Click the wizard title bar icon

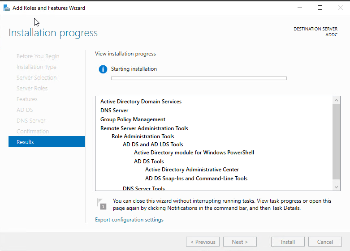(7, 8)
